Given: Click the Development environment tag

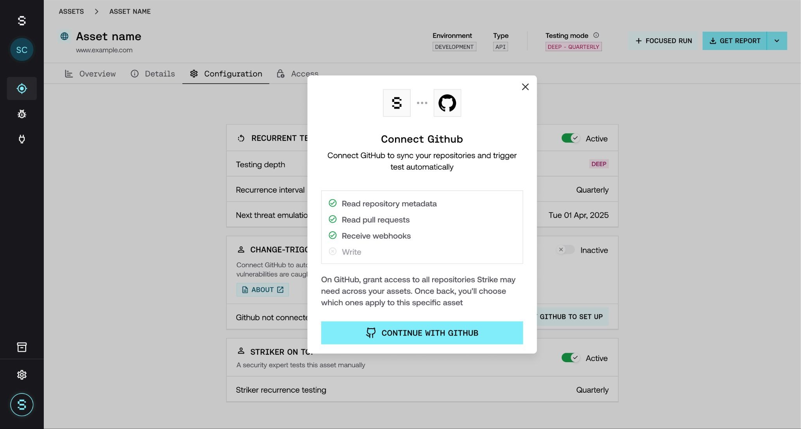Looking at the screenshot, I should 454,47.
